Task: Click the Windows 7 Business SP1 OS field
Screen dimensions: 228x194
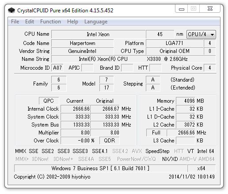Action: point(100,168)
